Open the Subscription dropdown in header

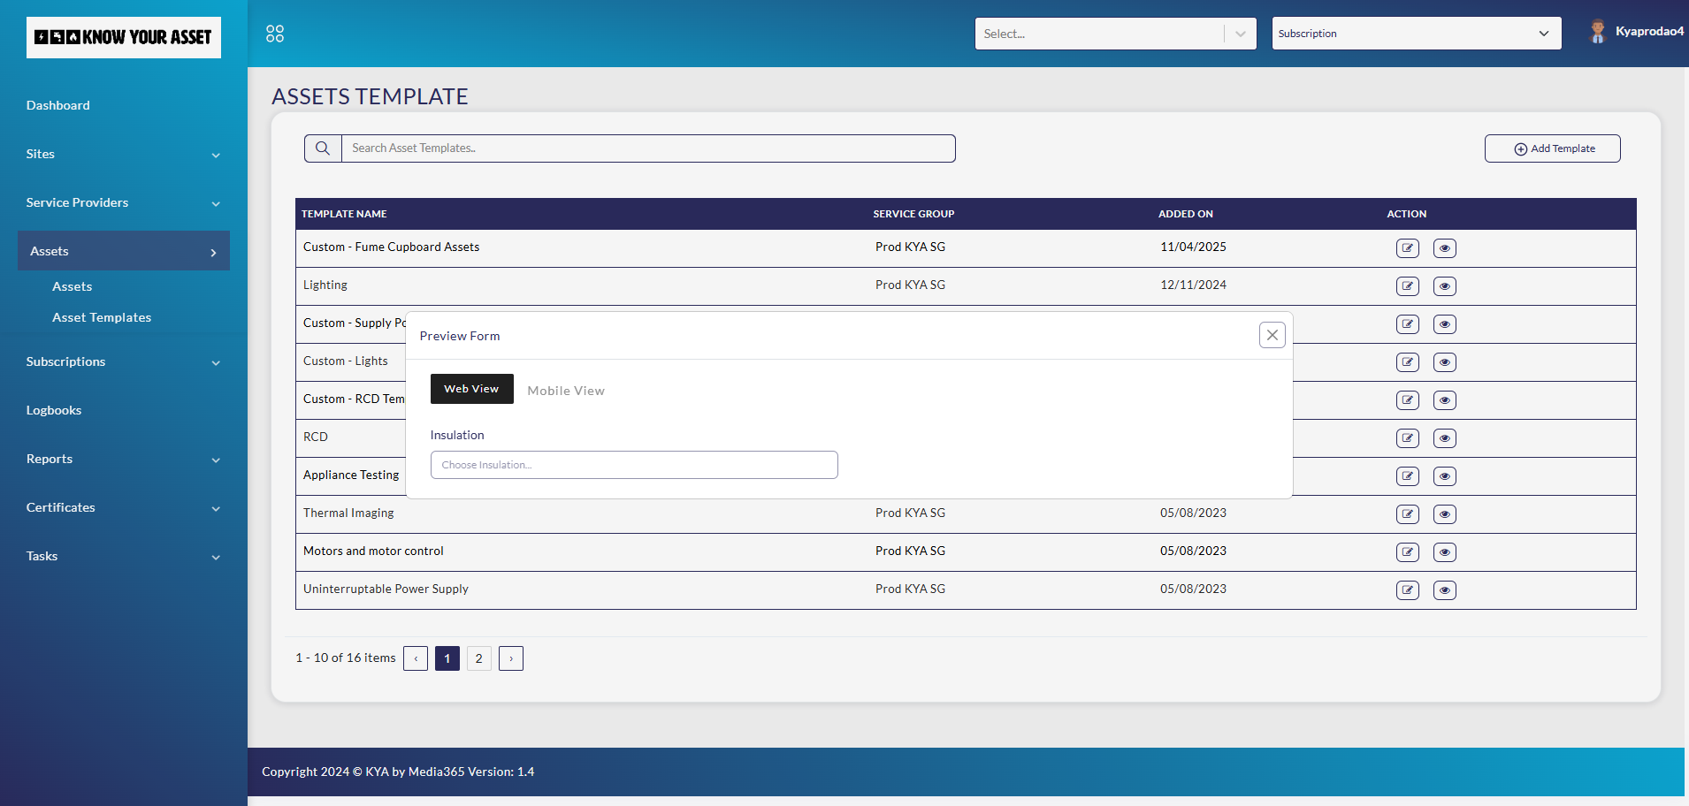(1415, 34)
